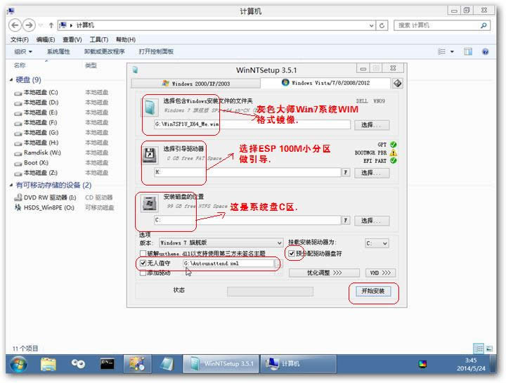Image resolution: width=506 pixels, height=383 pixels.
Task: Switch to Computer window taskbar button
Action: tap(299, 363)
